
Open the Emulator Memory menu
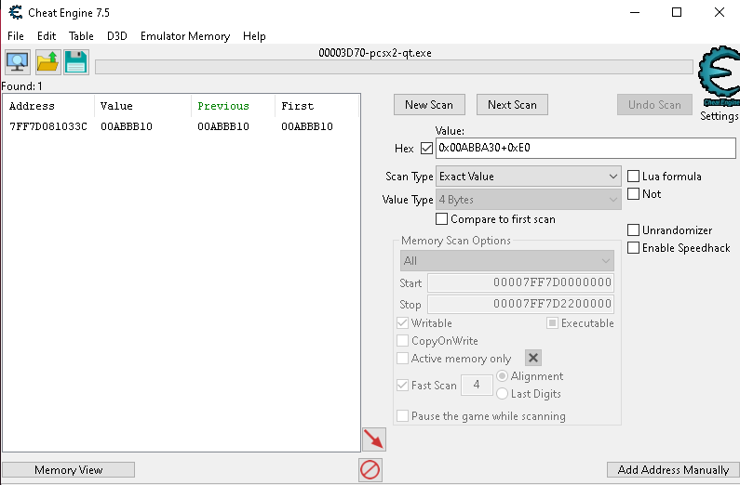pyautogui.click(x=185, y=36)
